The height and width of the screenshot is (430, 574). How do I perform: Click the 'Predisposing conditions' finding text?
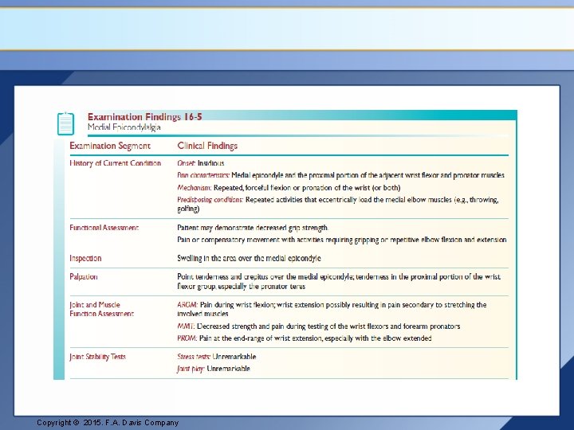(x=338, y=205)
